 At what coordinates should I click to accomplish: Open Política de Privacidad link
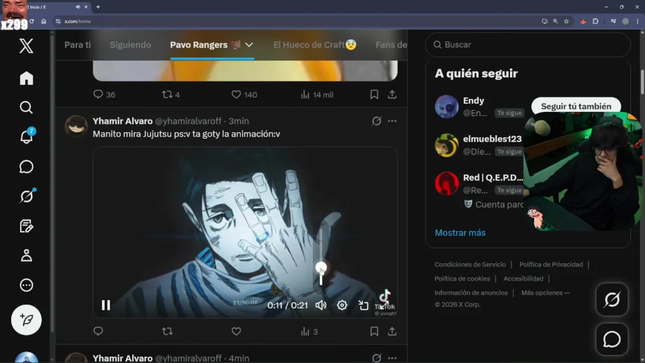551,264
